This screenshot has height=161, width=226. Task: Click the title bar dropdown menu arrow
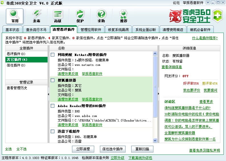(x=208, y=3)
